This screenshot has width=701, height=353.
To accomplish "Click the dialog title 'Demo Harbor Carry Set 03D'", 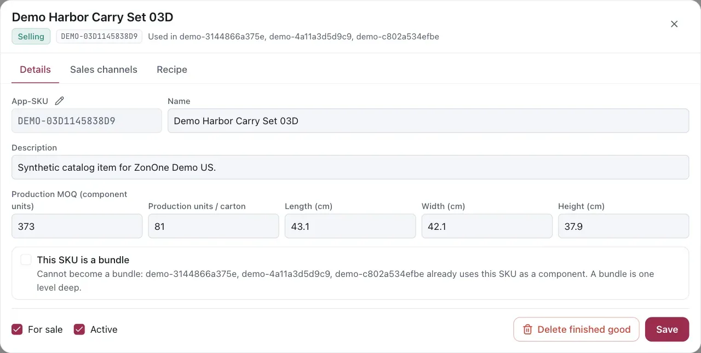I will pos(93,17).
